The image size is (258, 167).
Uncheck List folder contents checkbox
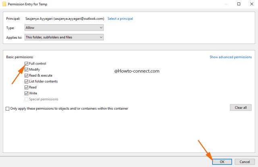coord(27,81)
